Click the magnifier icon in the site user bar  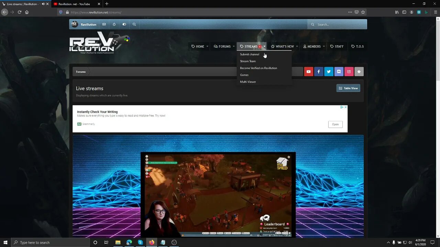(x=134, y=24)
